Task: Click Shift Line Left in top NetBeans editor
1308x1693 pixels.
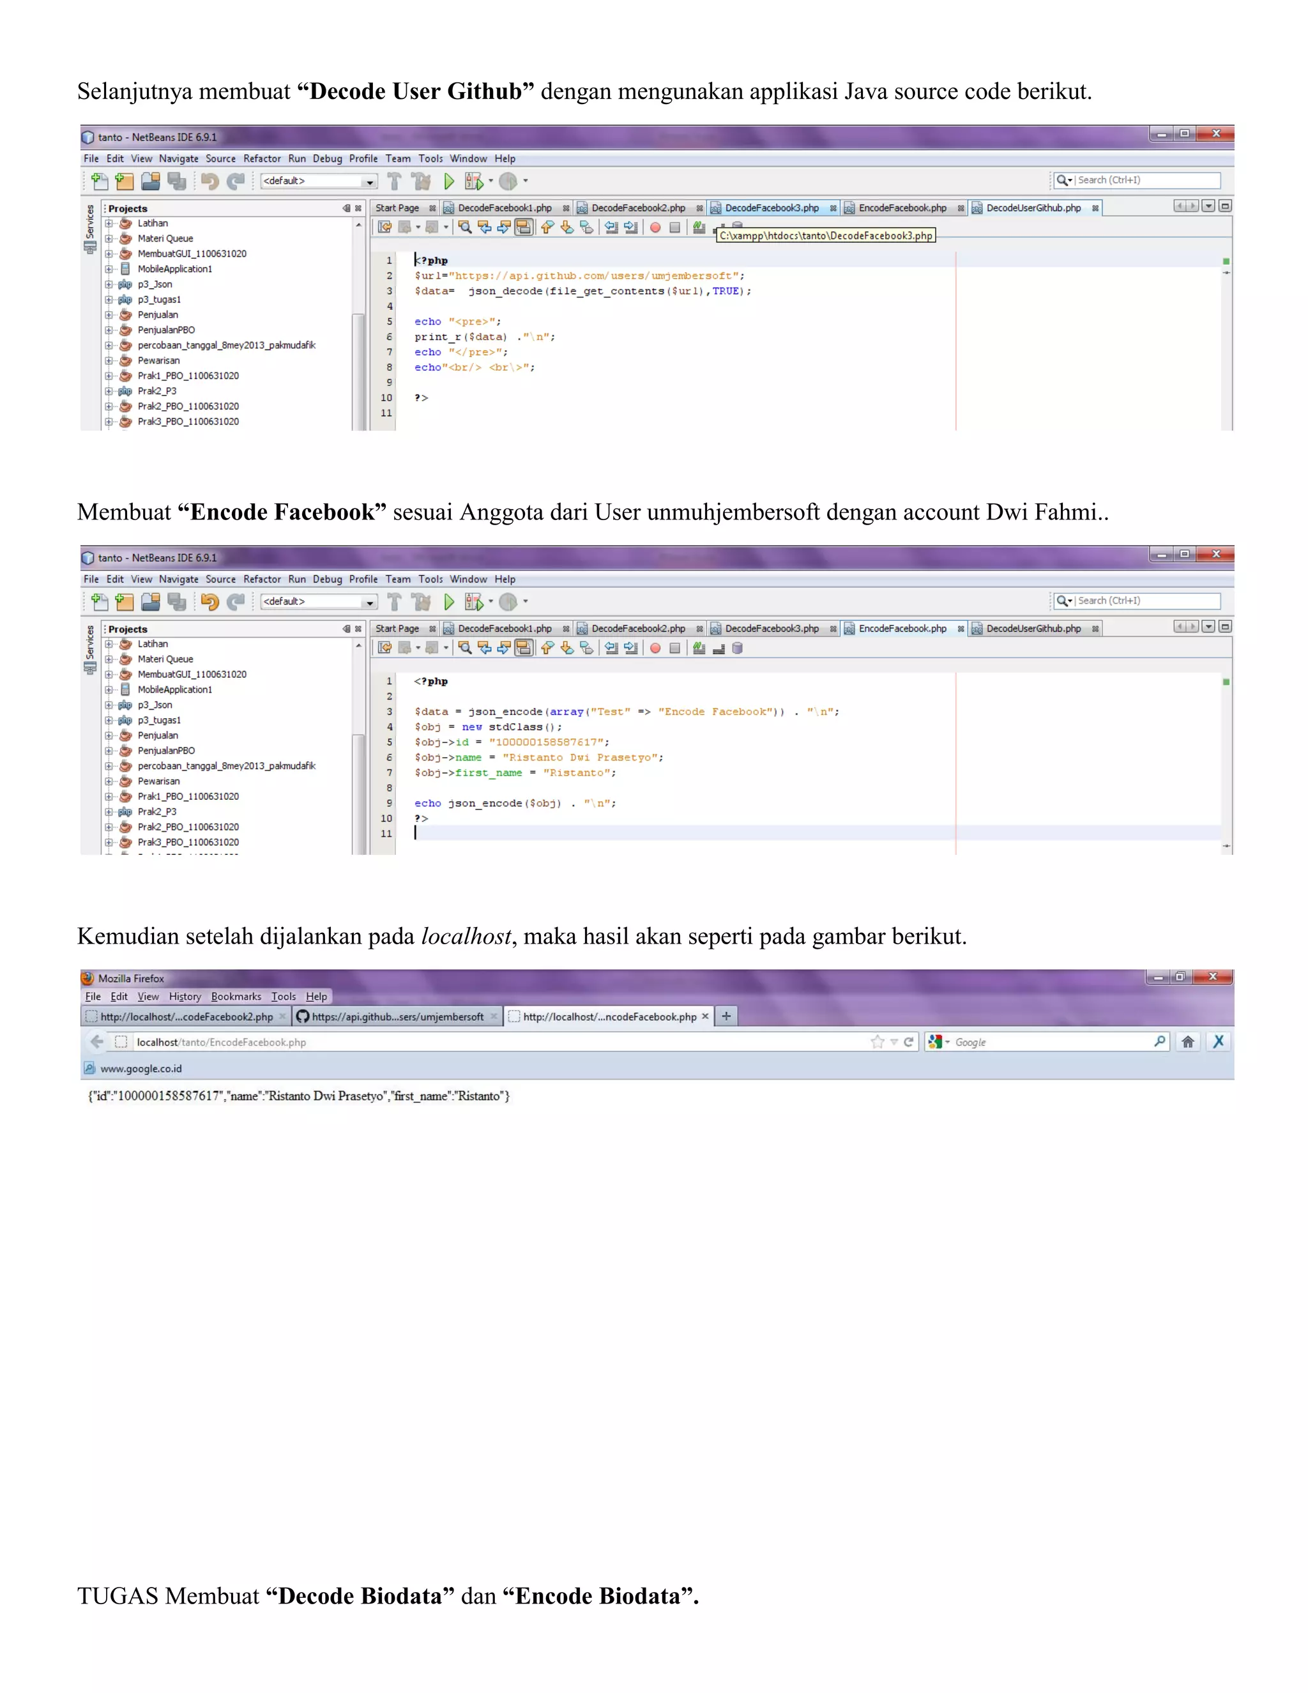Action: [x=611, y=227]
